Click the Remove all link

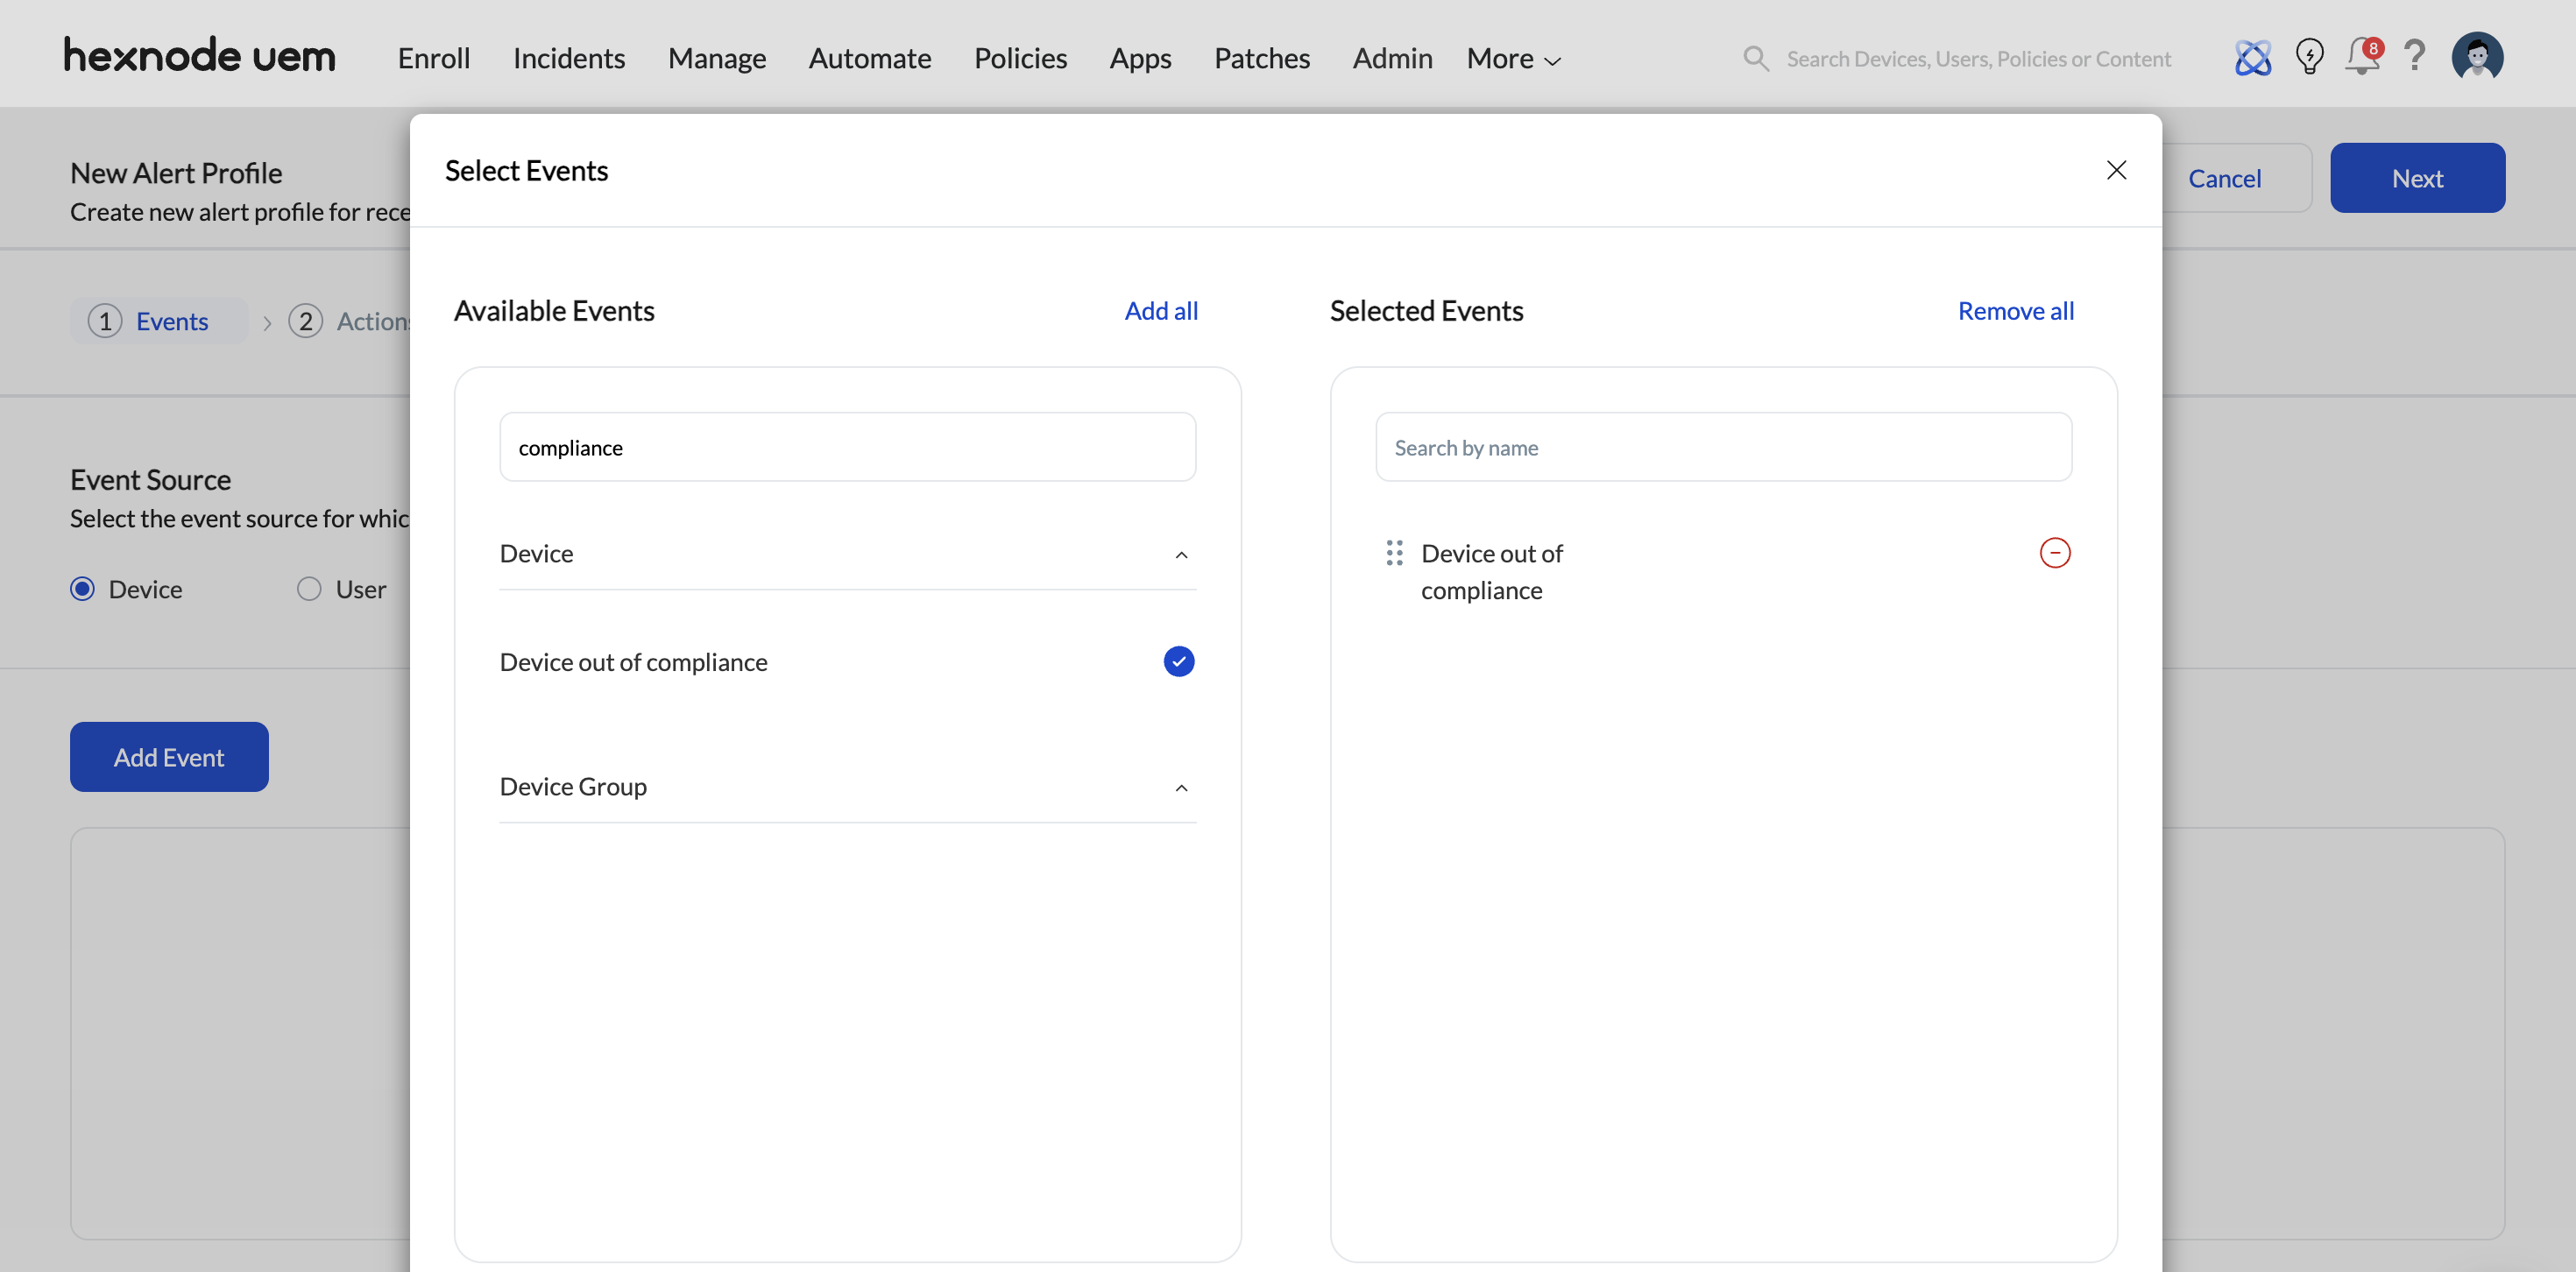pos(2015,311)
